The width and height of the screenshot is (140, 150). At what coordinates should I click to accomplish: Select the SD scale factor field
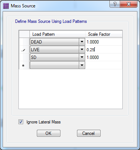(104, 57)
